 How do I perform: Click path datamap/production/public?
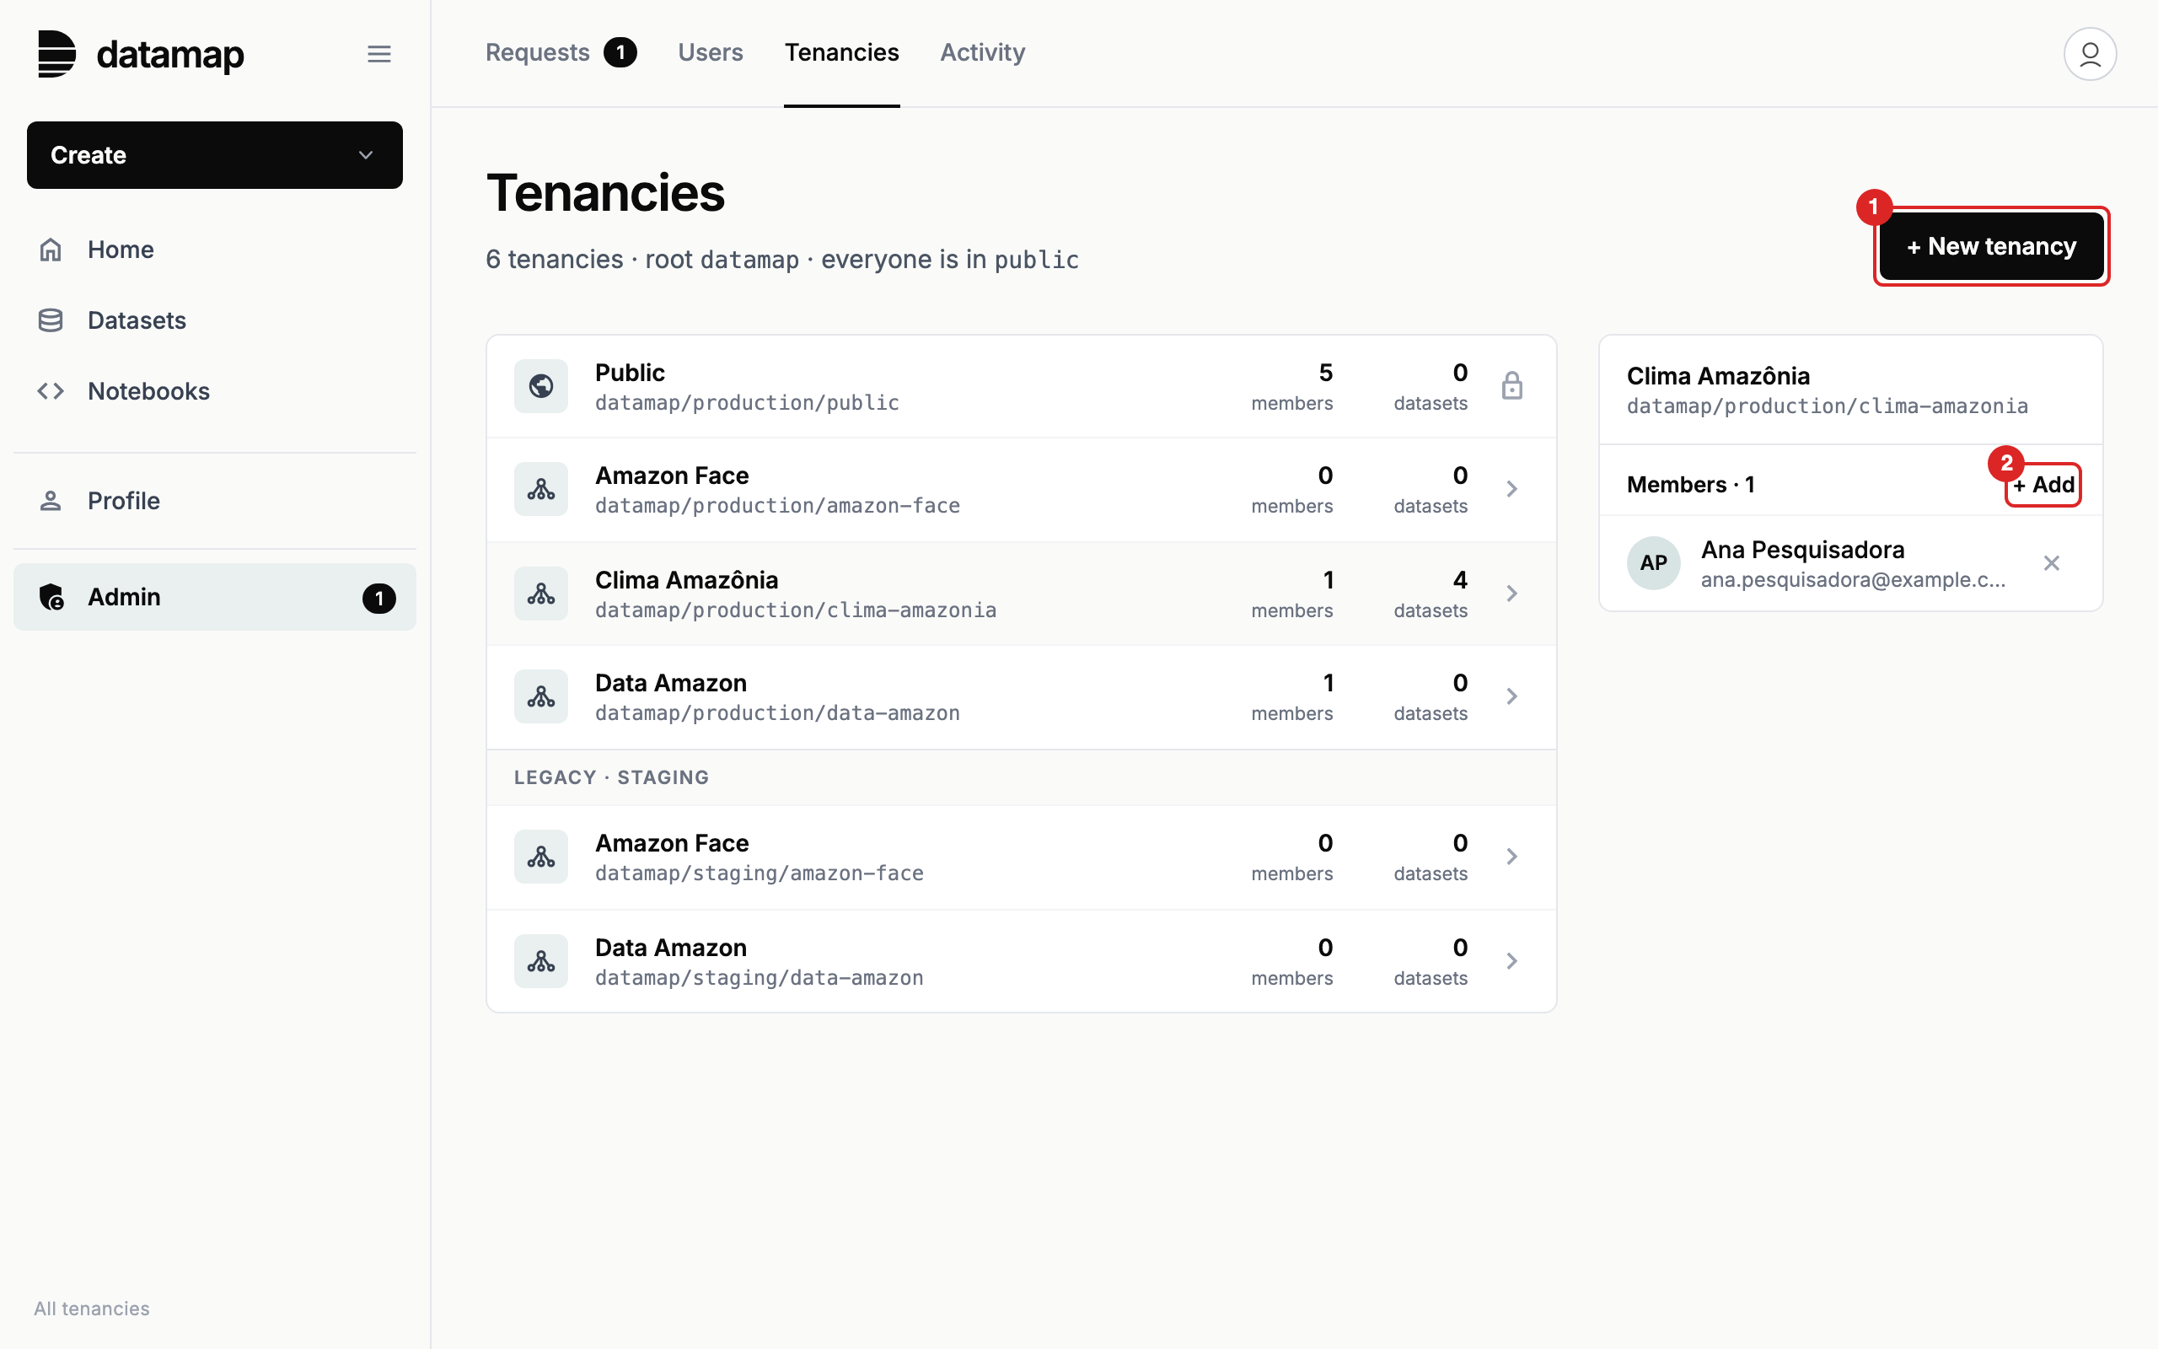[747, 403]
